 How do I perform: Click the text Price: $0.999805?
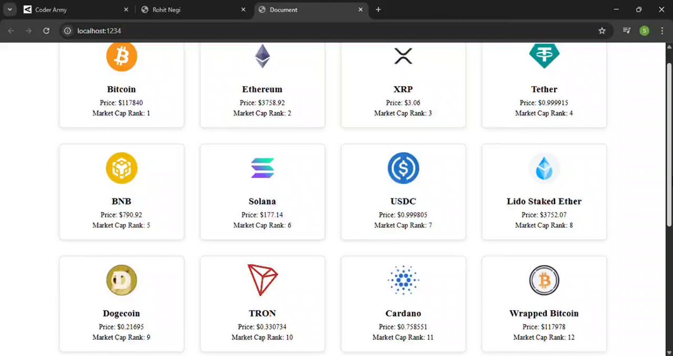pos(403,215)
